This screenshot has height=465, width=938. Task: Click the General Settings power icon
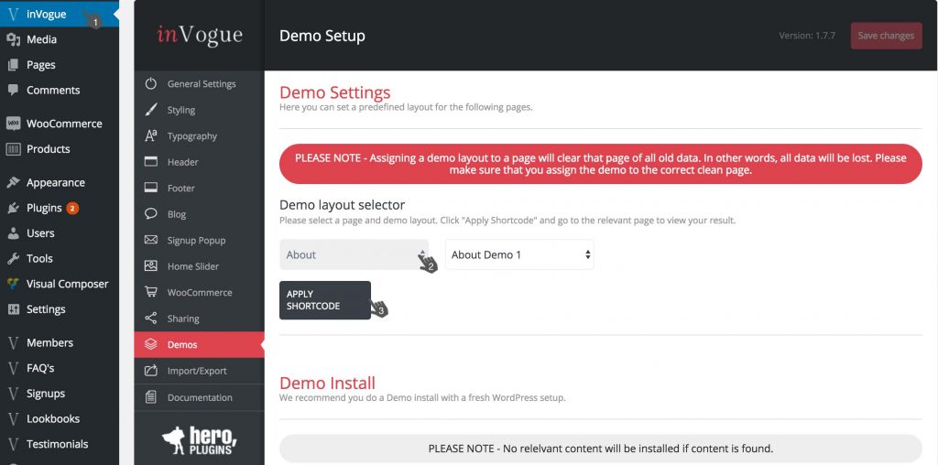151,83
